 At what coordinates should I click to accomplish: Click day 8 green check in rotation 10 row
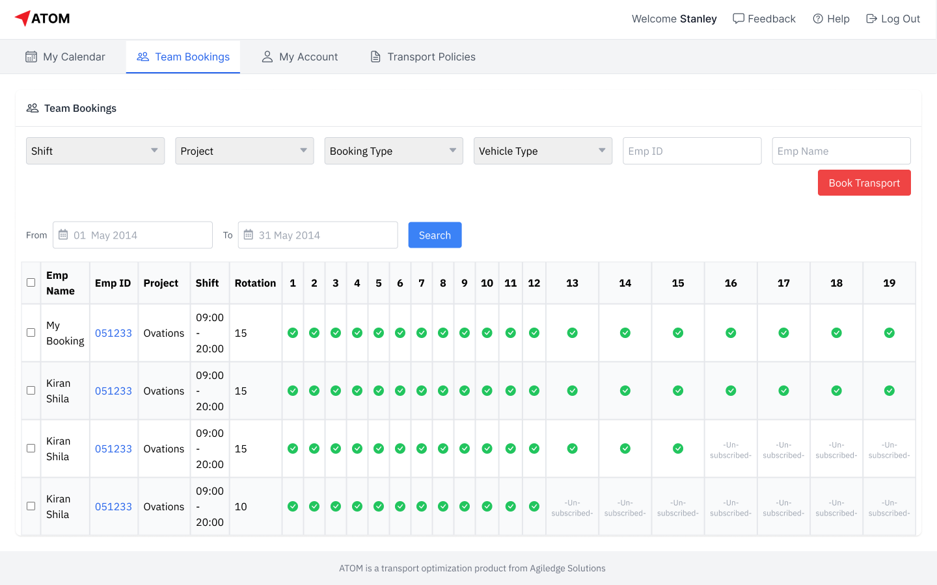click(x=443, y=506)
